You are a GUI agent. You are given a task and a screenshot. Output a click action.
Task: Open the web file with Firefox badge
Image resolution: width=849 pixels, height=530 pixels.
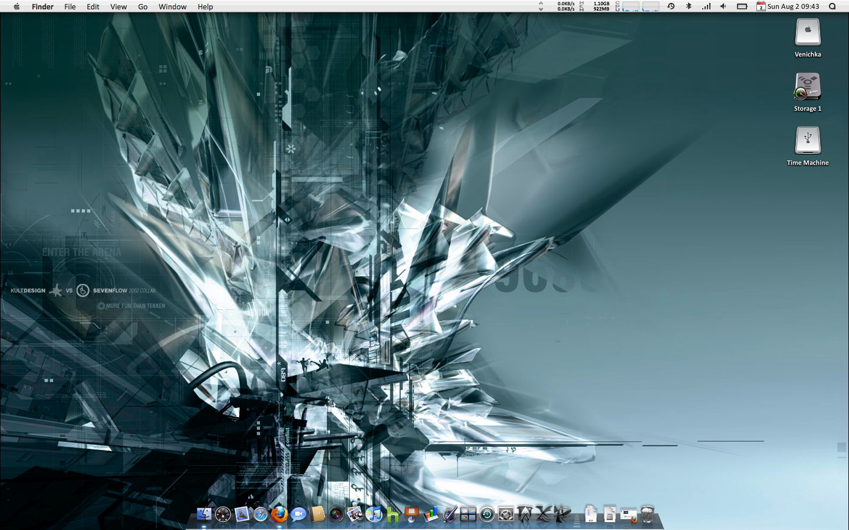tap(628, 515)
